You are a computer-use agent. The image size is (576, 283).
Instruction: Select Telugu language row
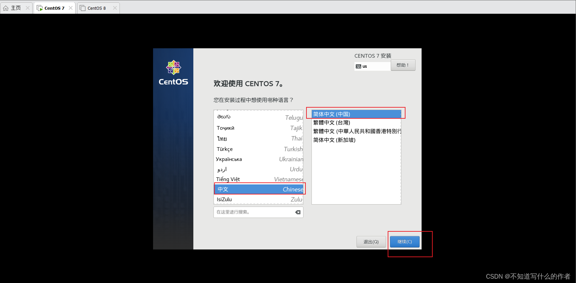pyautogui.click(x=258, y=117)
